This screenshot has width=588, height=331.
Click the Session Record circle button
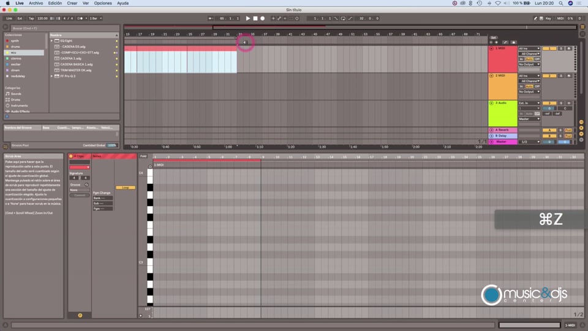(297, 18)
